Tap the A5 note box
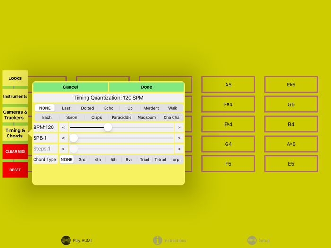The width and height of the screenshot is (331, 248). pyautogui.click(x=228, y=85)
